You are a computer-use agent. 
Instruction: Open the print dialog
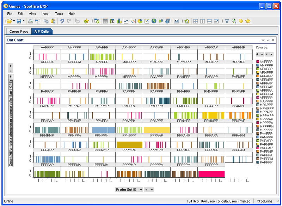(x=31, y=21)
